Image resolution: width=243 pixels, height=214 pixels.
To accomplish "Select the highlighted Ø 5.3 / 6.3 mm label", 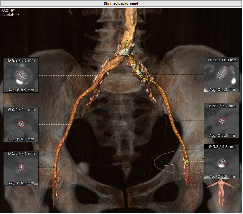I will coord(222,147).
